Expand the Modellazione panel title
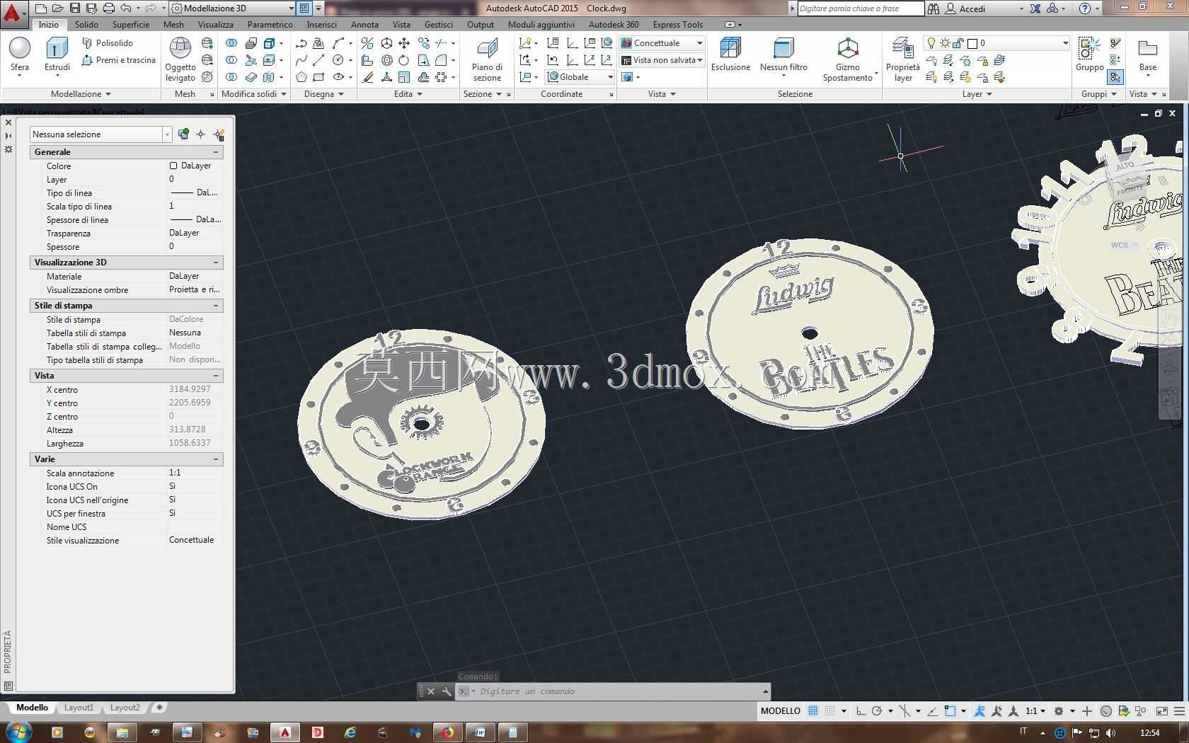 tap(81, 94)
